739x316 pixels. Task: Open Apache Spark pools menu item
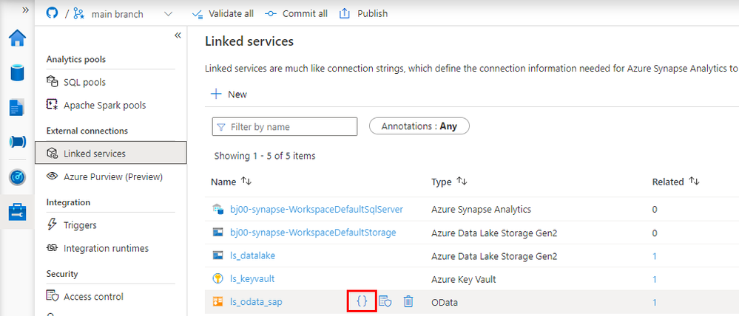coord(104,106)
